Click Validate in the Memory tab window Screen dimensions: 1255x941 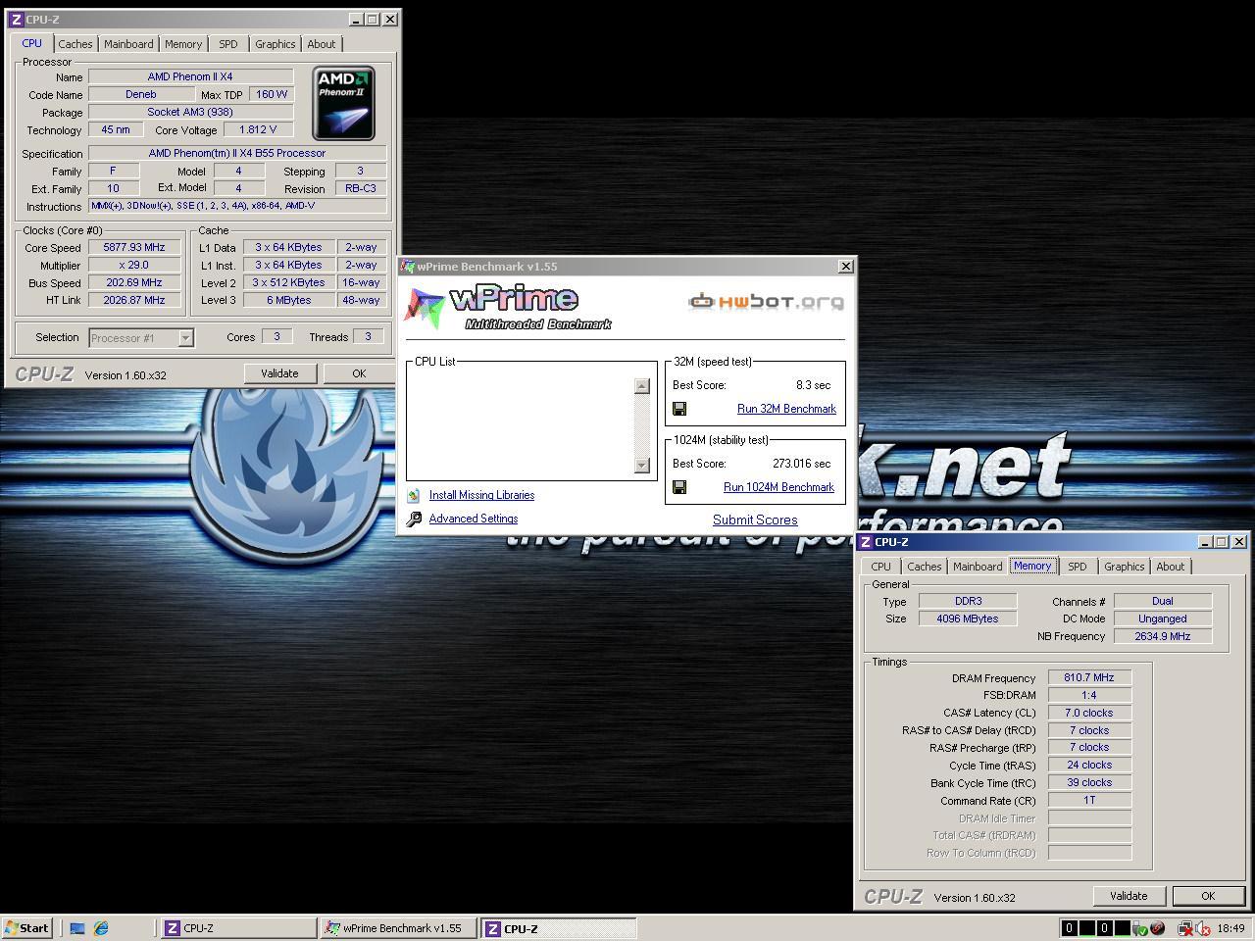1129,896
